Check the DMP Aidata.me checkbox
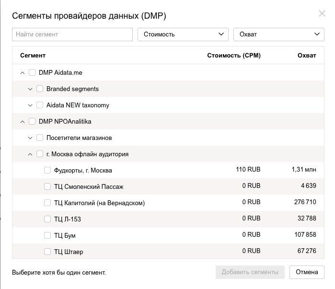 click(32, 72)
